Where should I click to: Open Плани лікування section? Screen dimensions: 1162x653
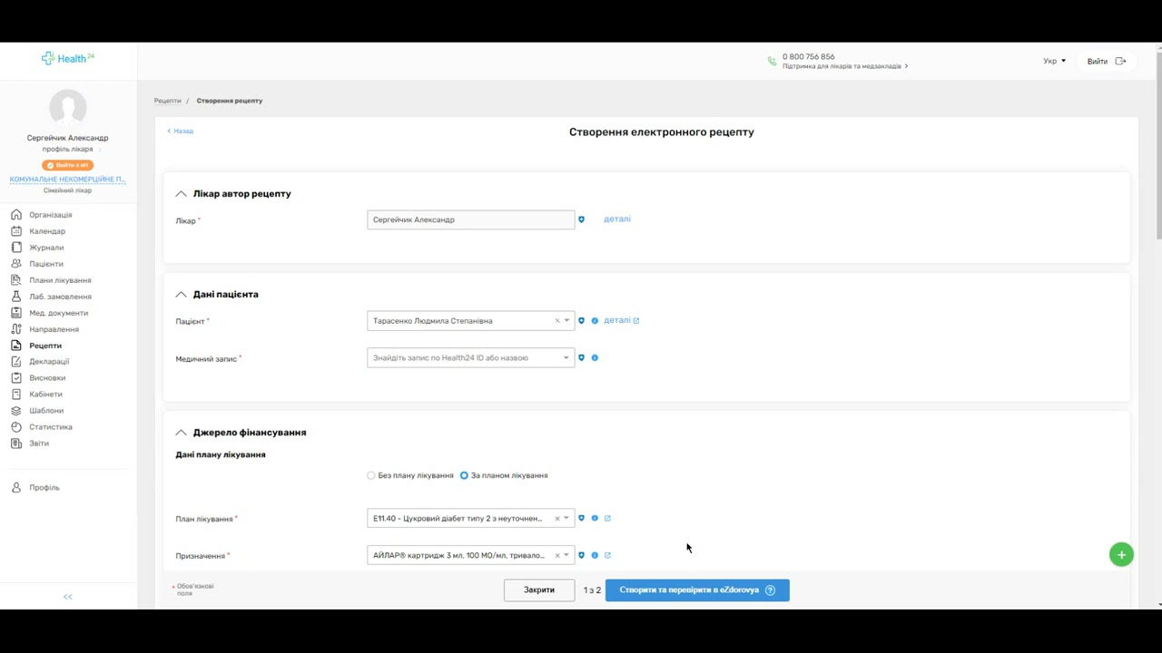[x=60, y=280]
